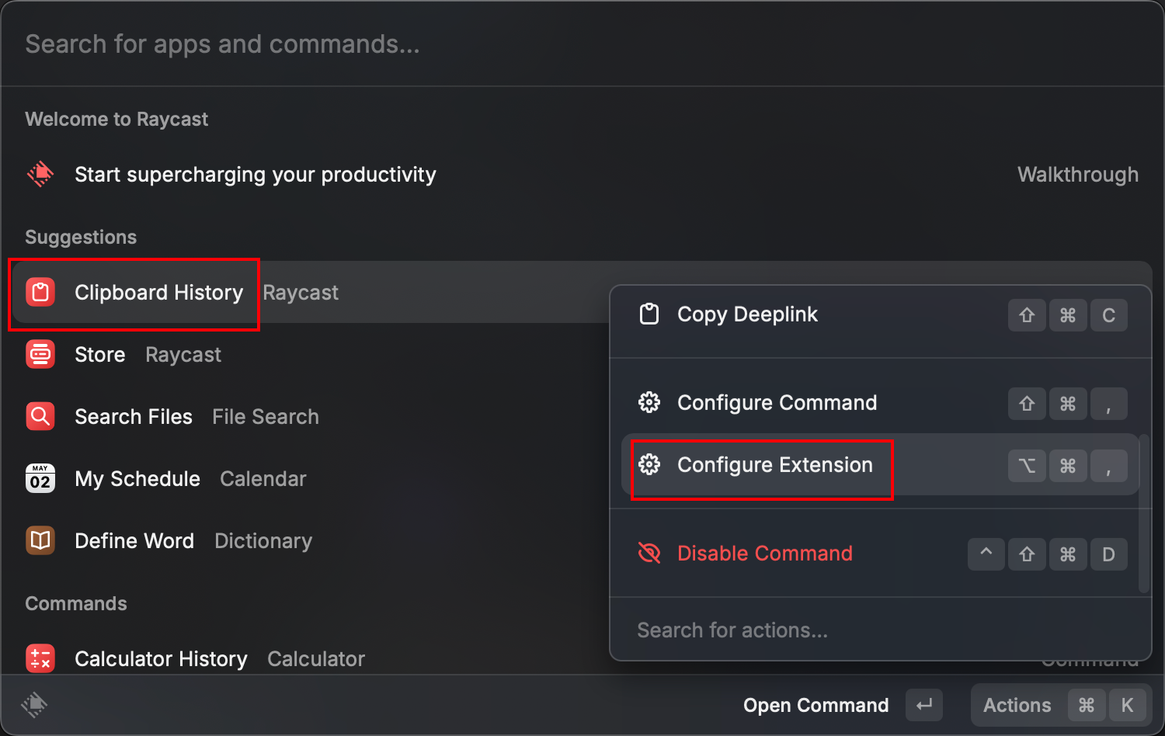This screenshot has height=736, width=1165.
Task: Click the Raycast walkthrough icon
Action: click(x=40, y=174)
